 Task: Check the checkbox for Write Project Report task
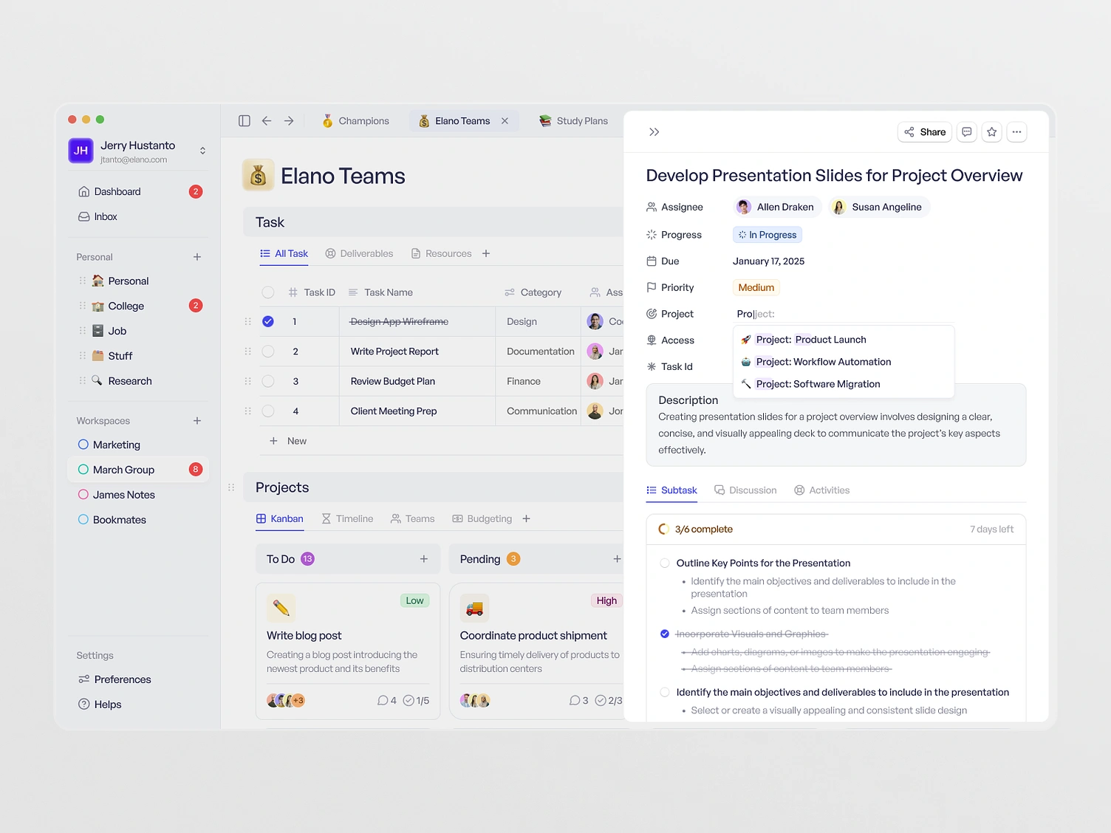(x=268, y=351)
